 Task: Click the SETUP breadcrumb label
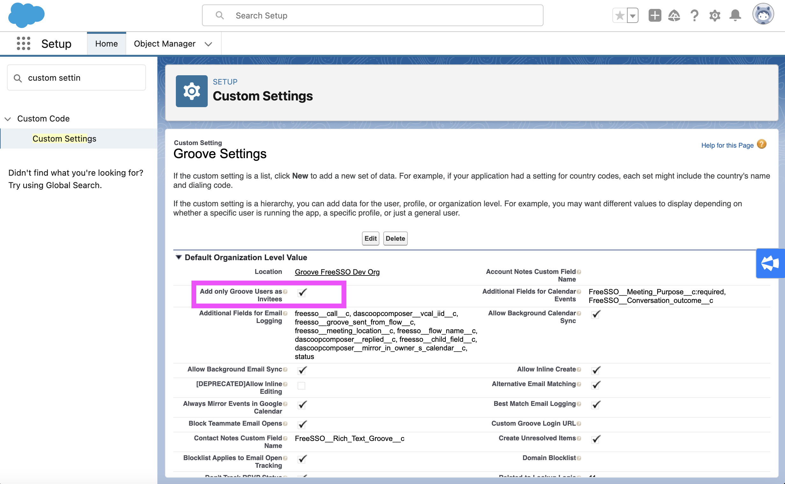tap(225, 82)
